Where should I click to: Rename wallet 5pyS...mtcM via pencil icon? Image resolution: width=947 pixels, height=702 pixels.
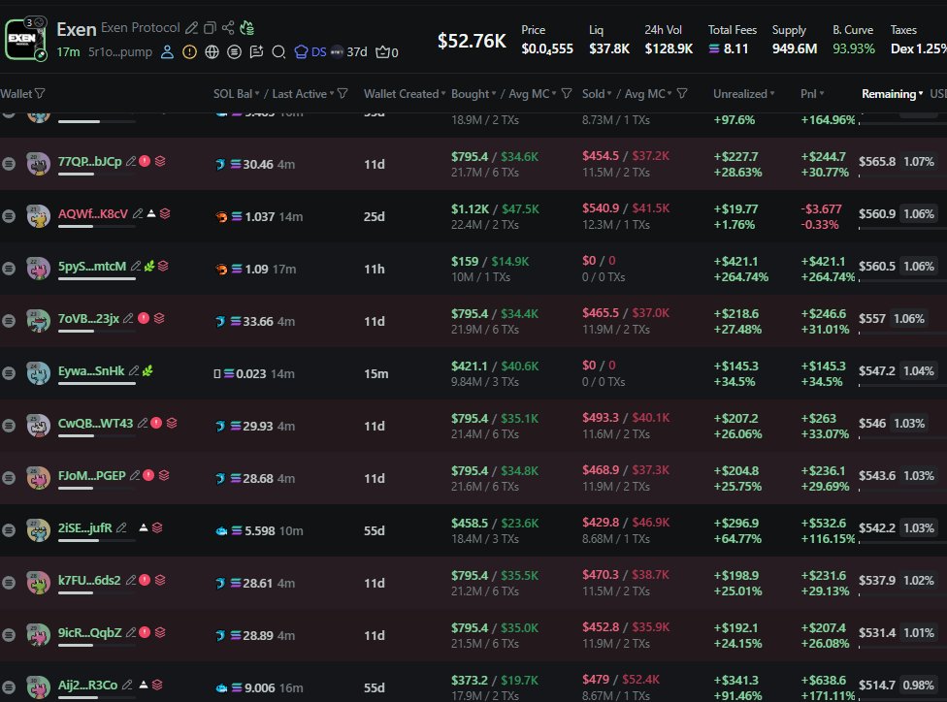pyautogui.click(x=135, y=266)
